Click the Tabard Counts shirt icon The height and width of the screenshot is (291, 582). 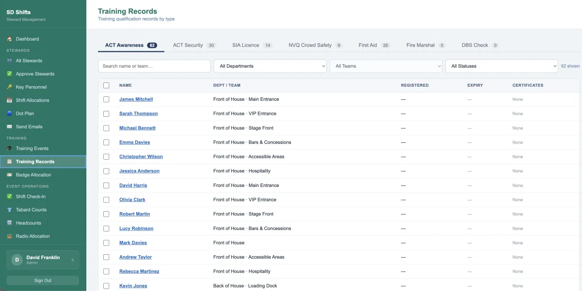[9, 210]
